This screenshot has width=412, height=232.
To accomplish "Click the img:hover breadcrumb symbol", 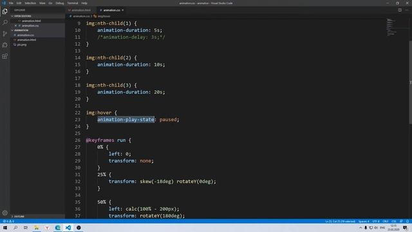I will (x=104, y=16).
